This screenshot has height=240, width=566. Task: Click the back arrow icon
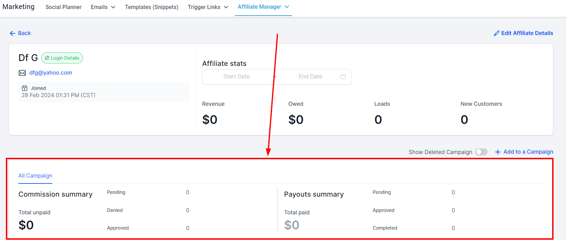pos(12,33)
